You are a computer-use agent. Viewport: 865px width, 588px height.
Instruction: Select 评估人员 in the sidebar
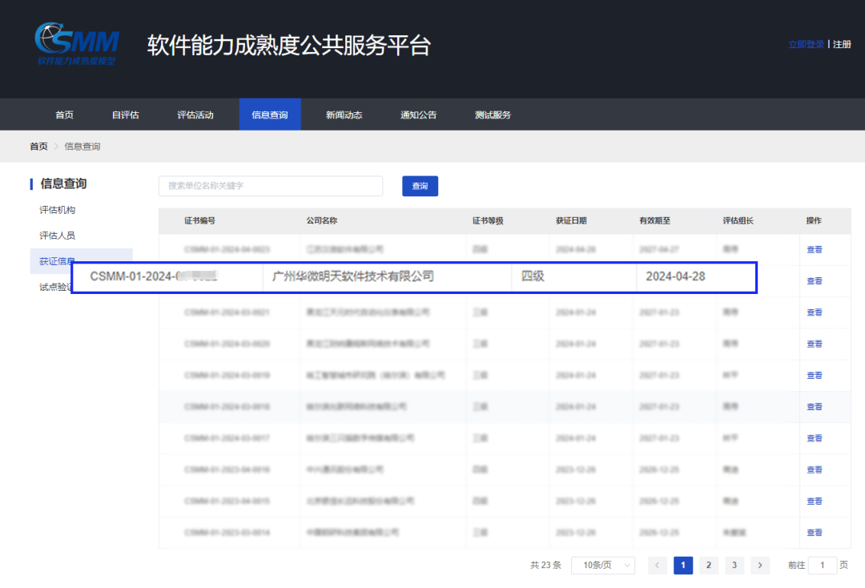coord(58,236)
